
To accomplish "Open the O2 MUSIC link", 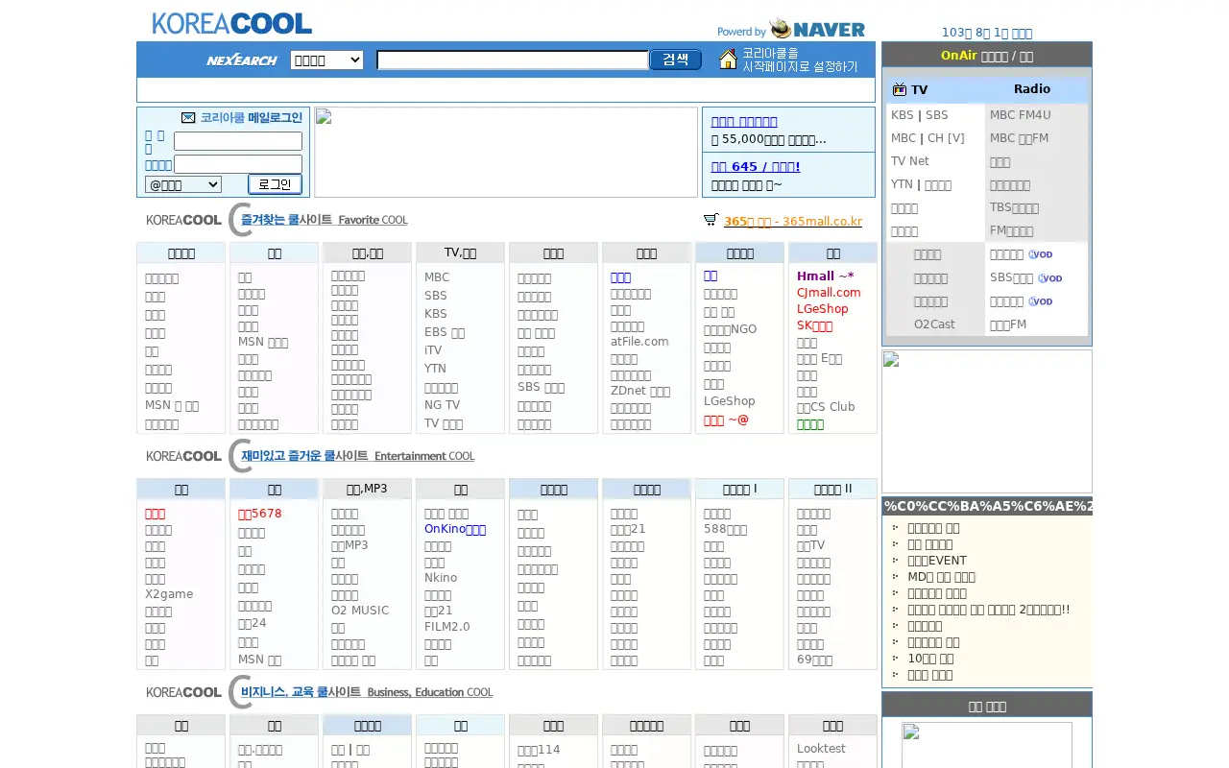I will coord(360,611).
